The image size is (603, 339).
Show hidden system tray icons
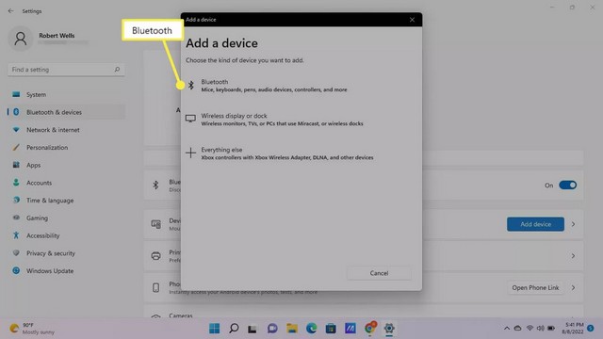tap(507, 329)
